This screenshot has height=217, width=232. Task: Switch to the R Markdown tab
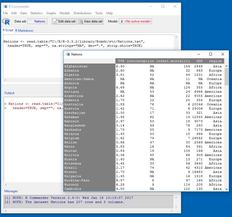pos(24,30)
